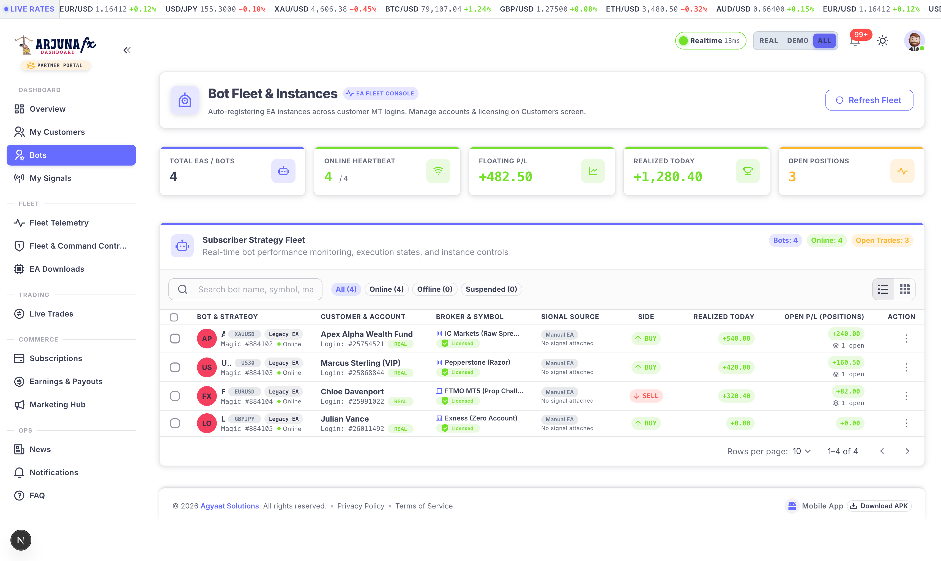The image size is (941, 561).
Task: Click the Total EAs robot icon
Action: point(283,171)
